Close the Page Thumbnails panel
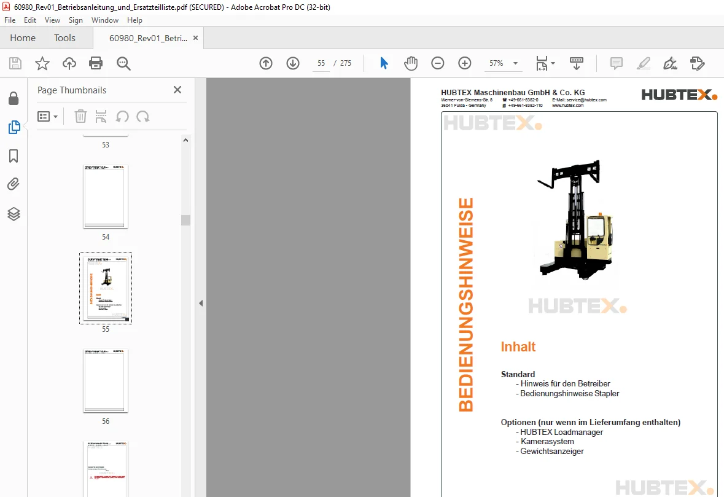724x497 pixels. pos(177,90)
